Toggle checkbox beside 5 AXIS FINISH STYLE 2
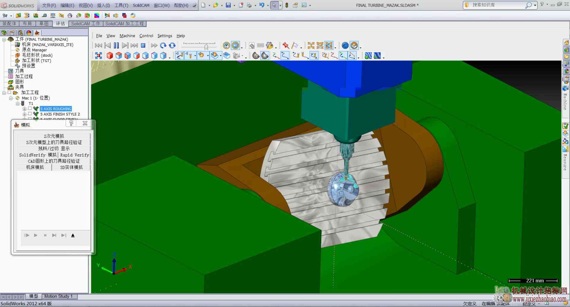This screenshot has width=570, height=307. 30,114
